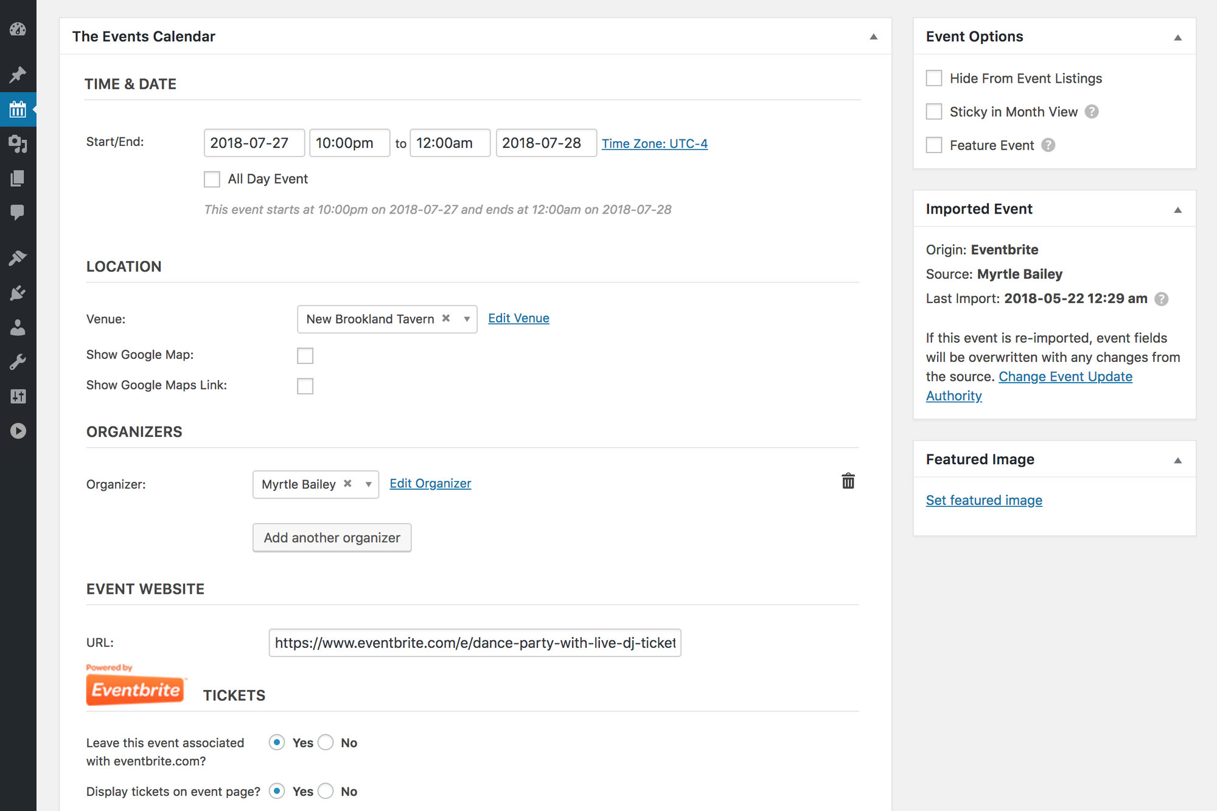Click the event website URL field

pos(475,643)
